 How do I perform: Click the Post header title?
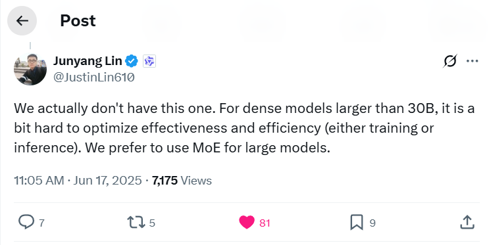78,21
